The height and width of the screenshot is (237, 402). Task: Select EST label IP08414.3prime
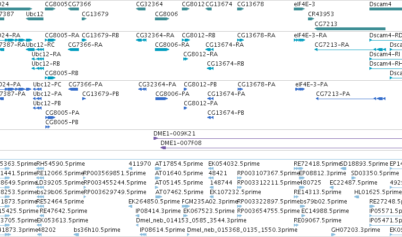(158, 212)
